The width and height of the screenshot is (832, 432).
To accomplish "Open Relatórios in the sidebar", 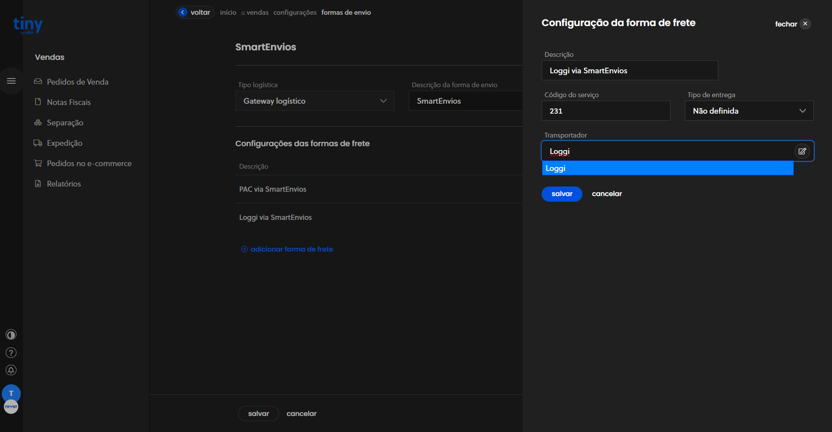I will pos(64,183).
